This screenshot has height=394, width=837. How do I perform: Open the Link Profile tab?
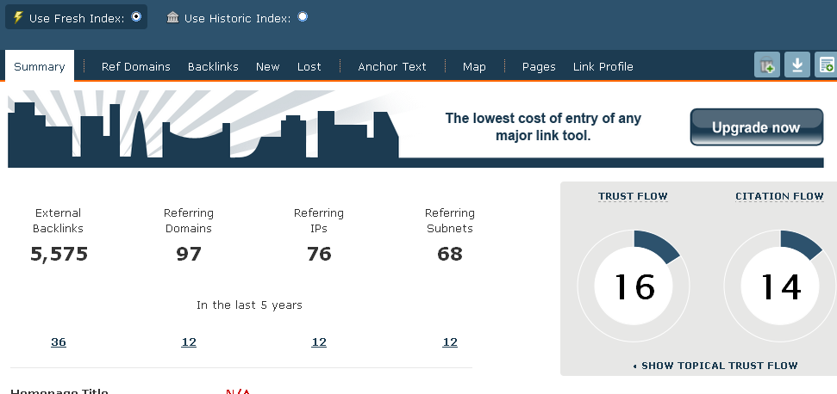(x=603, y=66)
